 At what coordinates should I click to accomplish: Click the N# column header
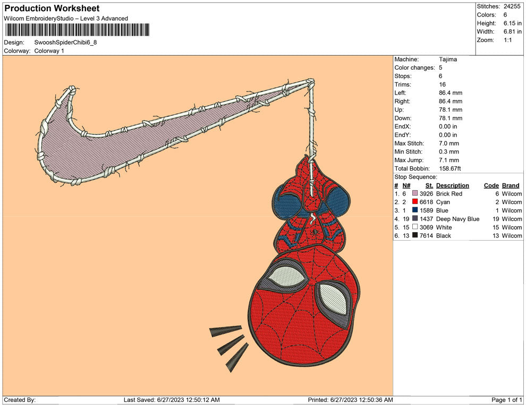[406, 185]
